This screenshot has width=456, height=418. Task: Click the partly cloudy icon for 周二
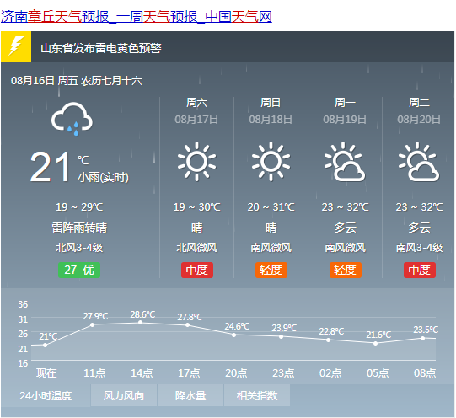point(419,161)
